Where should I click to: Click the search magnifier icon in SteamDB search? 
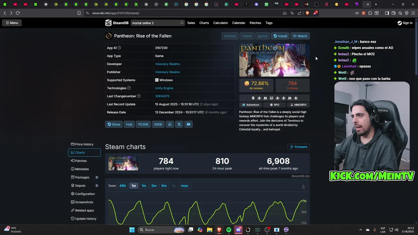182,23
